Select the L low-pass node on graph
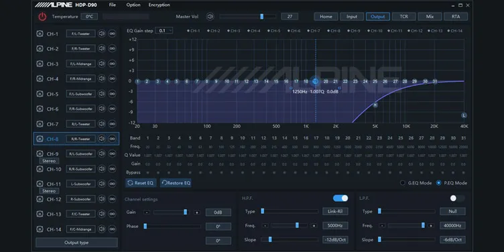The width and height of the screenshot is (504, 252). pyautogui.click(x=464, y=115)
